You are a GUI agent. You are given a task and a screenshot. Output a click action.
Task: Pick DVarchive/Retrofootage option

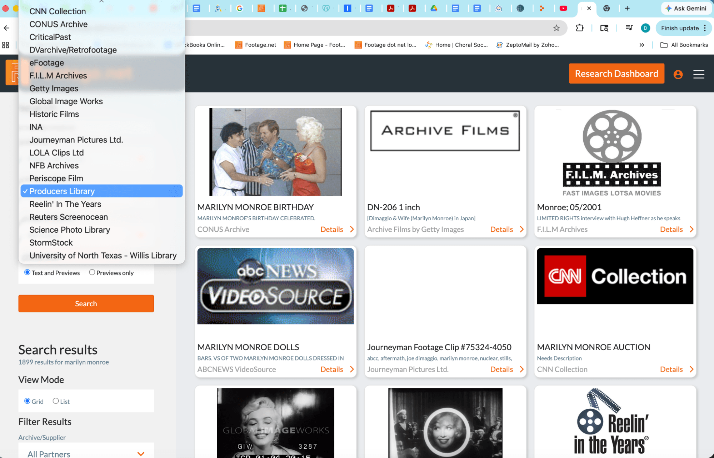pos(102,50)
